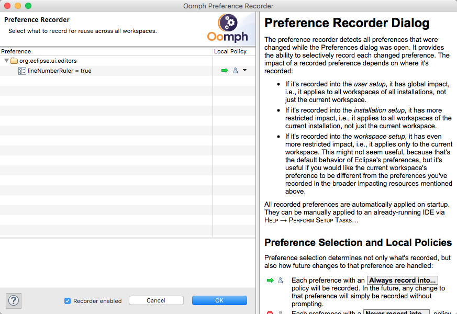Minimize the window with the yellow button

coord(18,6)
